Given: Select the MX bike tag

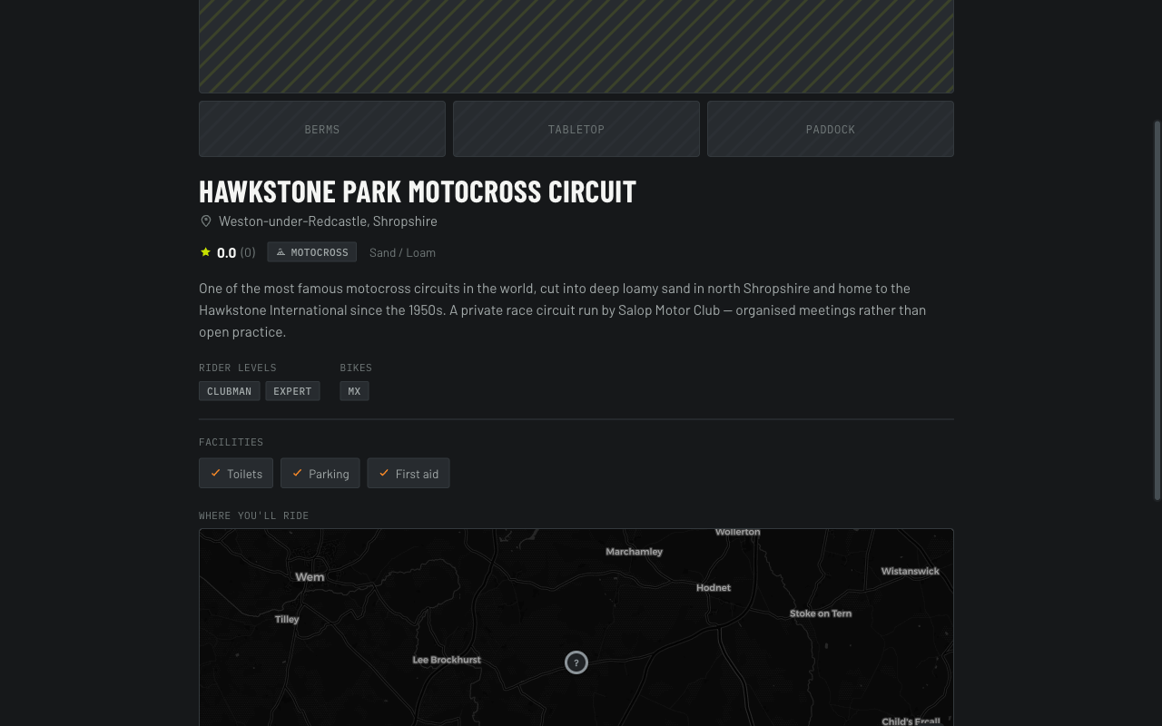Looking at the screenshot, I should tap(354, 391).
